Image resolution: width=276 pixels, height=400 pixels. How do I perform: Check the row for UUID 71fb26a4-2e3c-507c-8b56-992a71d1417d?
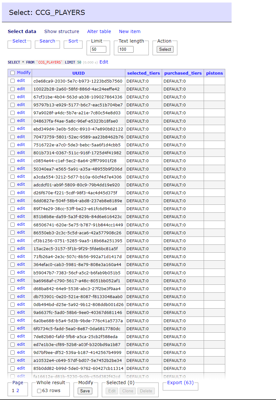click(x=13, y=257)
